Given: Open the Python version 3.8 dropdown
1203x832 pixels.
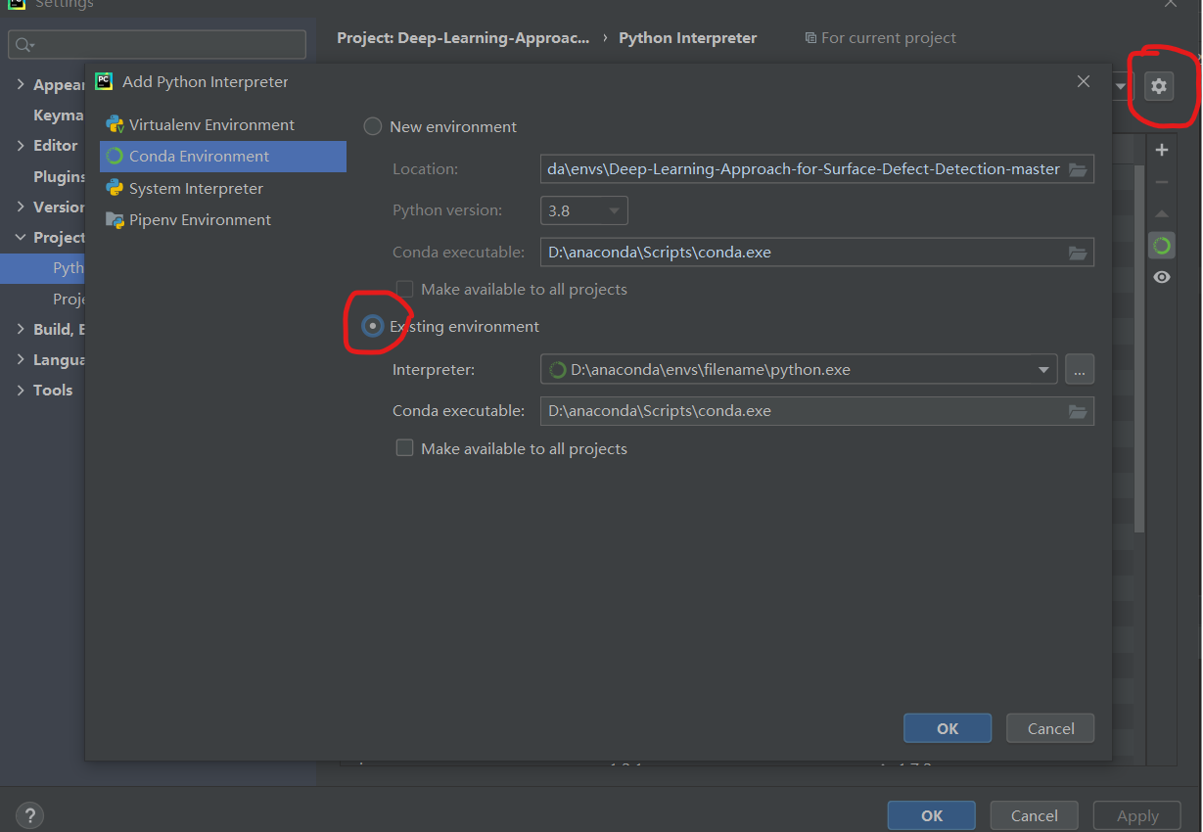Looking at the screenshot, I should point(583,210).
